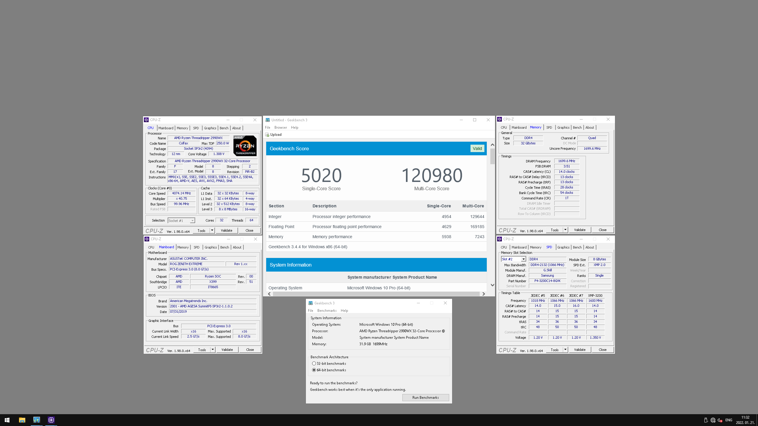Screen dimensions: 758x426
Task: Click the vertical scrollbar thumb in Geekbench
Action: click(x=492, y=156)
